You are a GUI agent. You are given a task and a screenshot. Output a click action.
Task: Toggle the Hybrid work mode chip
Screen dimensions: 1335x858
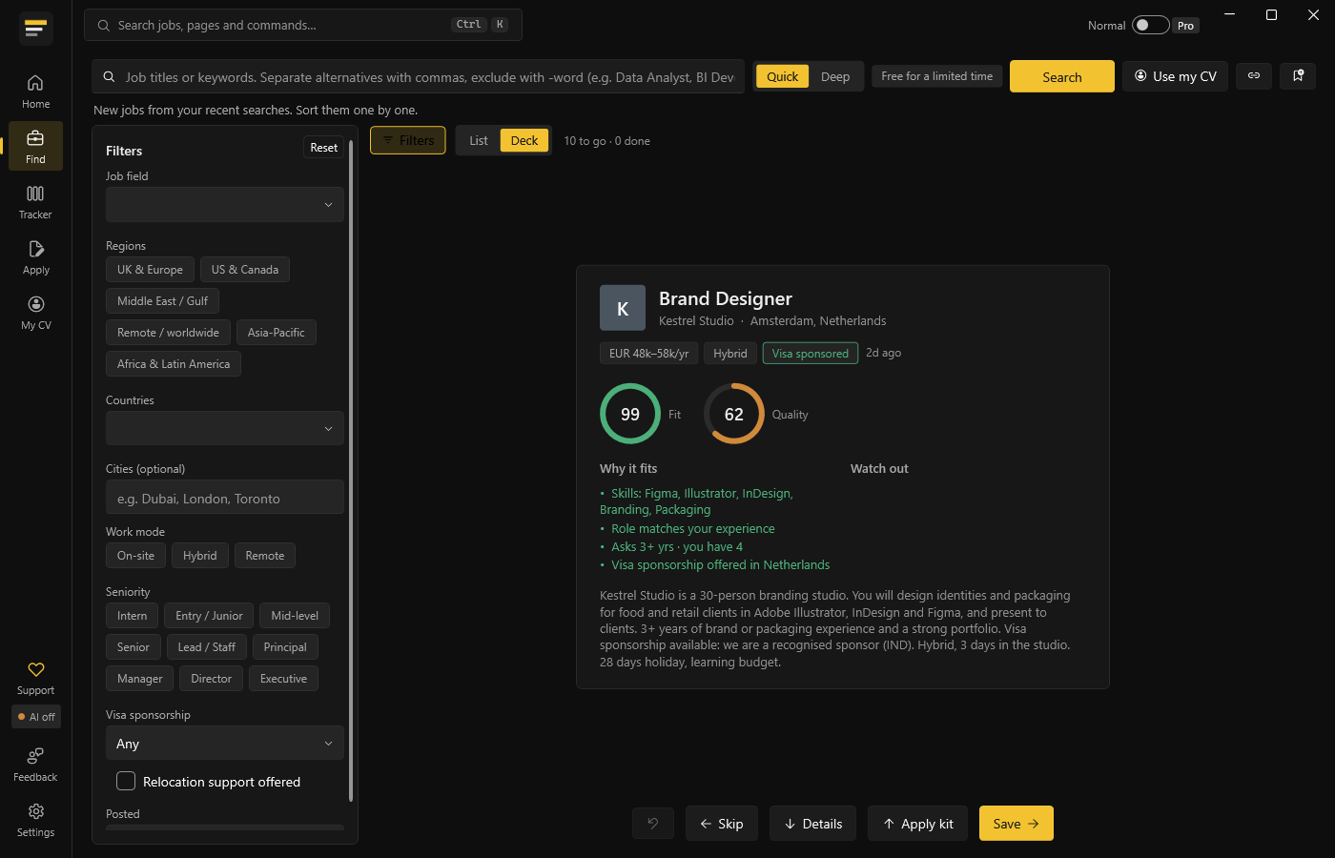pyautogui.click(x=200, y=556)
